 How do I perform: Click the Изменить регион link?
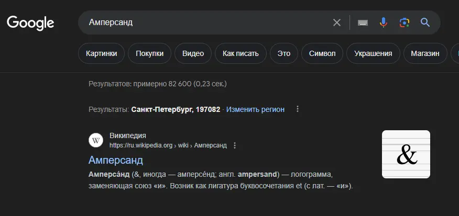(x=255, y=110)
